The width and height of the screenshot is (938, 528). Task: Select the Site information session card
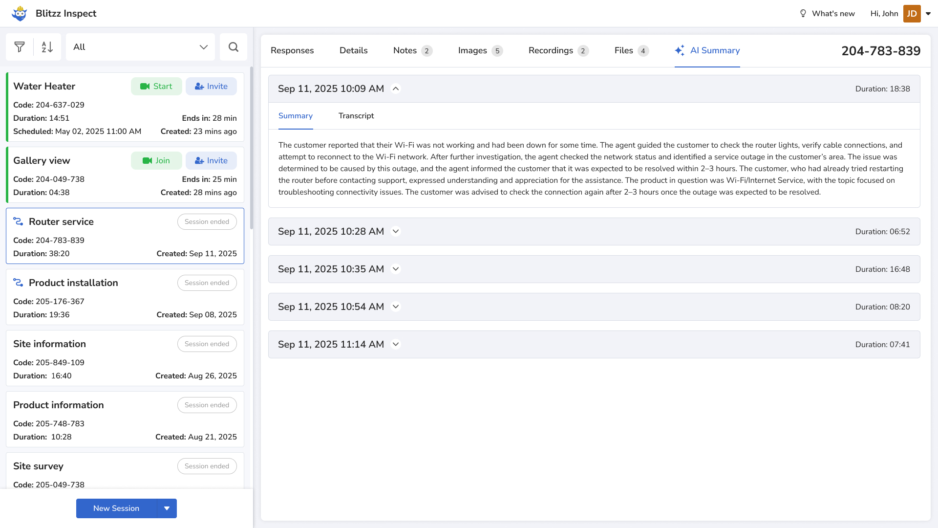(x=98, y=358)
